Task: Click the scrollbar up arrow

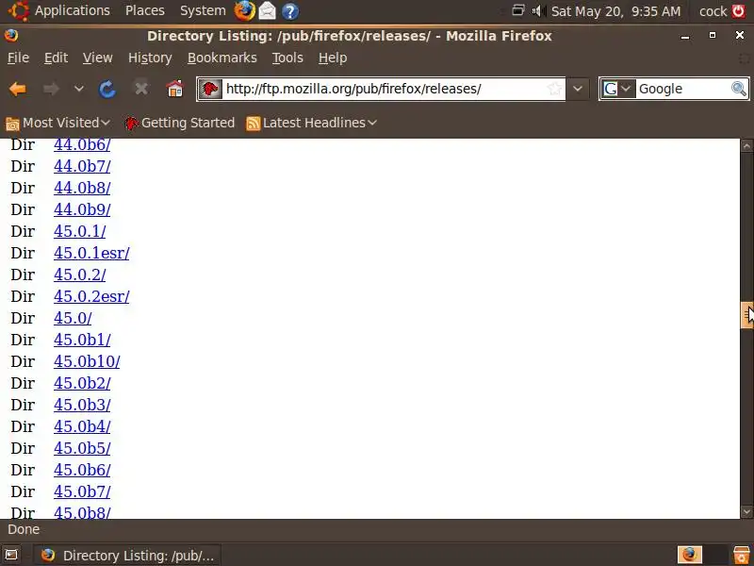Action: click(746, 145)
